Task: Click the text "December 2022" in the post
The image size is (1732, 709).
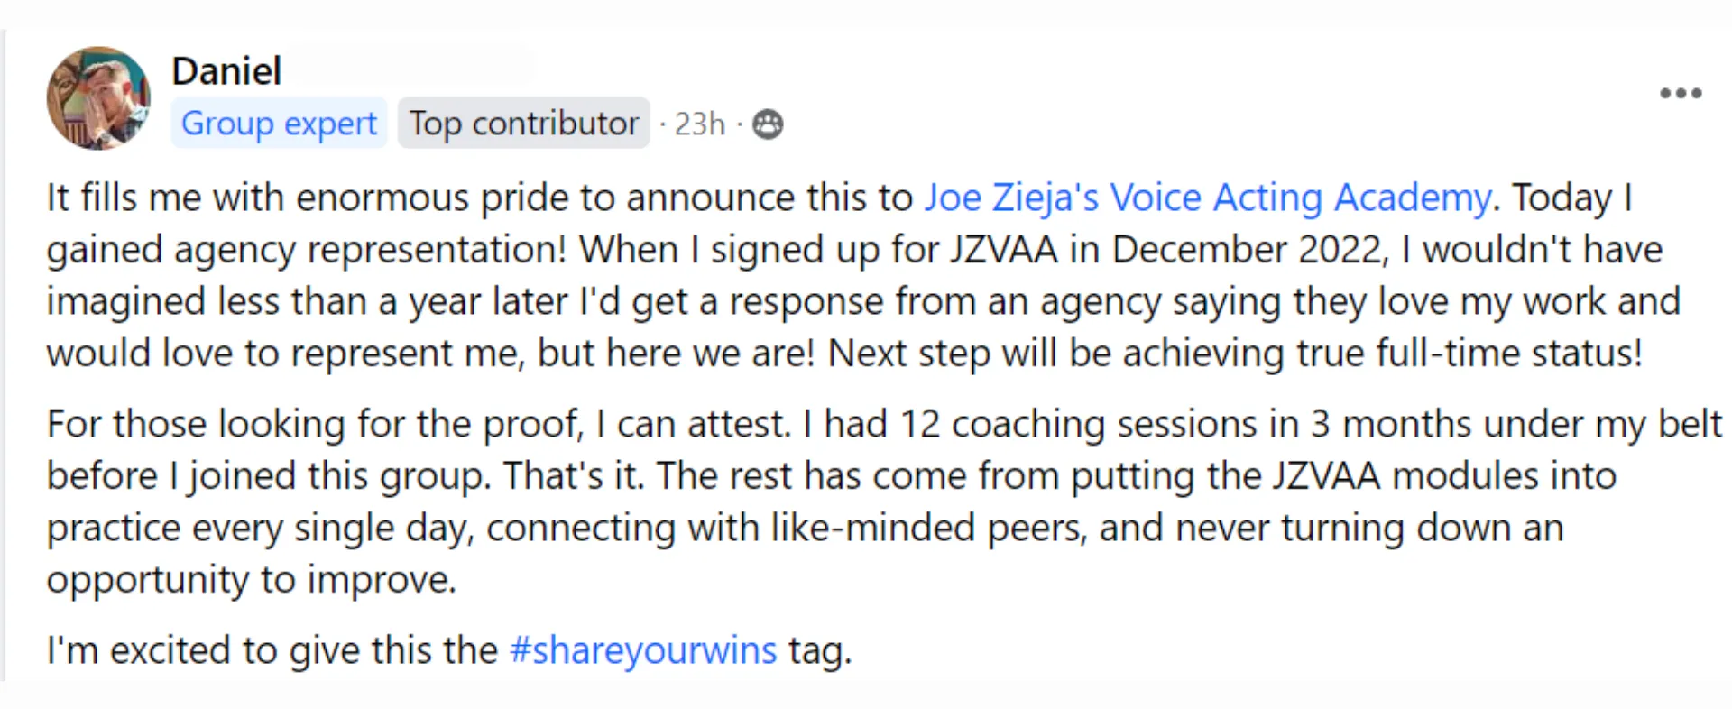Action: click(1249, 250)
